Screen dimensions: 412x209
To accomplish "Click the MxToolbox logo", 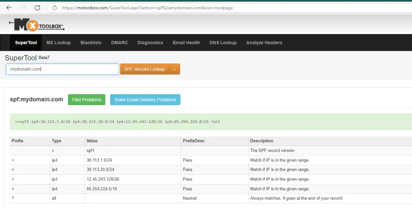I will pyautogui.click(x=37, y=25).
